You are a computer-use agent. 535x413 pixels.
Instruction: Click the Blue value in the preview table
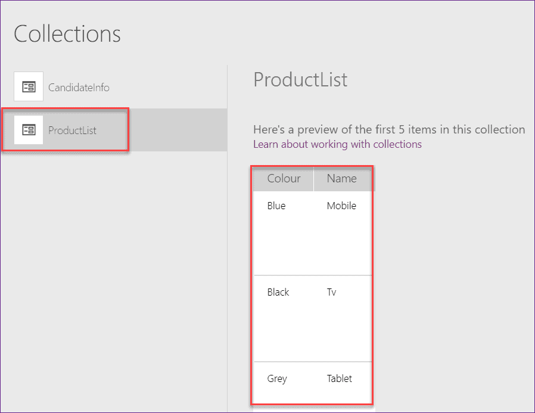tap(276, 206)
